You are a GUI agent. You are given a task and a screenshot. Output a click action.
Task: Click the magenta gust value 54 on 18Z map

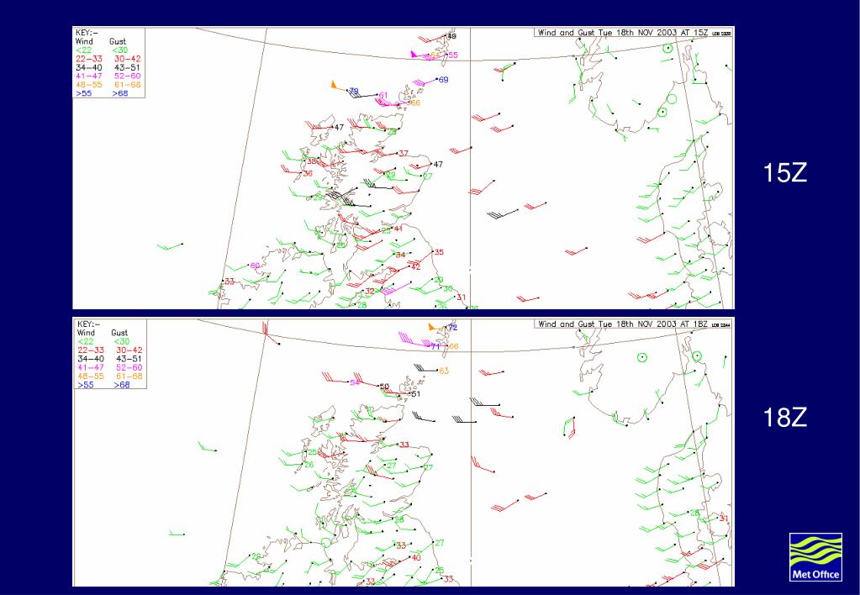pos(355,382)
